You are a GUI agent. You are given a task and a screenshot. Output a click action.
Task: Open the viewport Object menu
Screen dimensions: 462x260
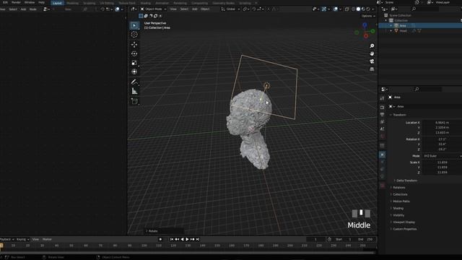(x=205, y=9)
